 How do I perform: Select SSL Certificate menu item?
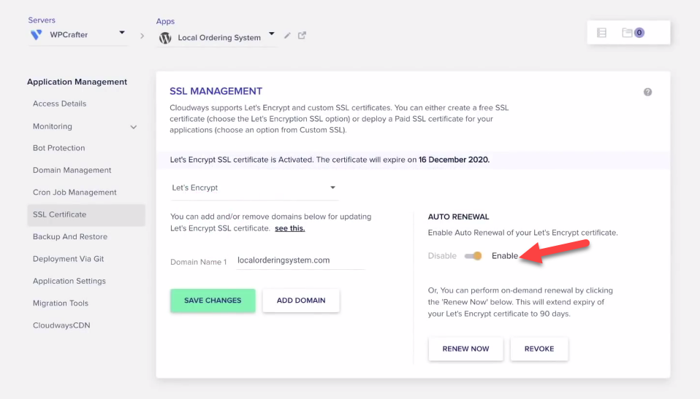click(86, 215)
